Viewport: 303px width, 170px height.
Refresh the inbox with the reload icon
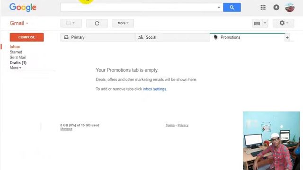pos(97,23)
